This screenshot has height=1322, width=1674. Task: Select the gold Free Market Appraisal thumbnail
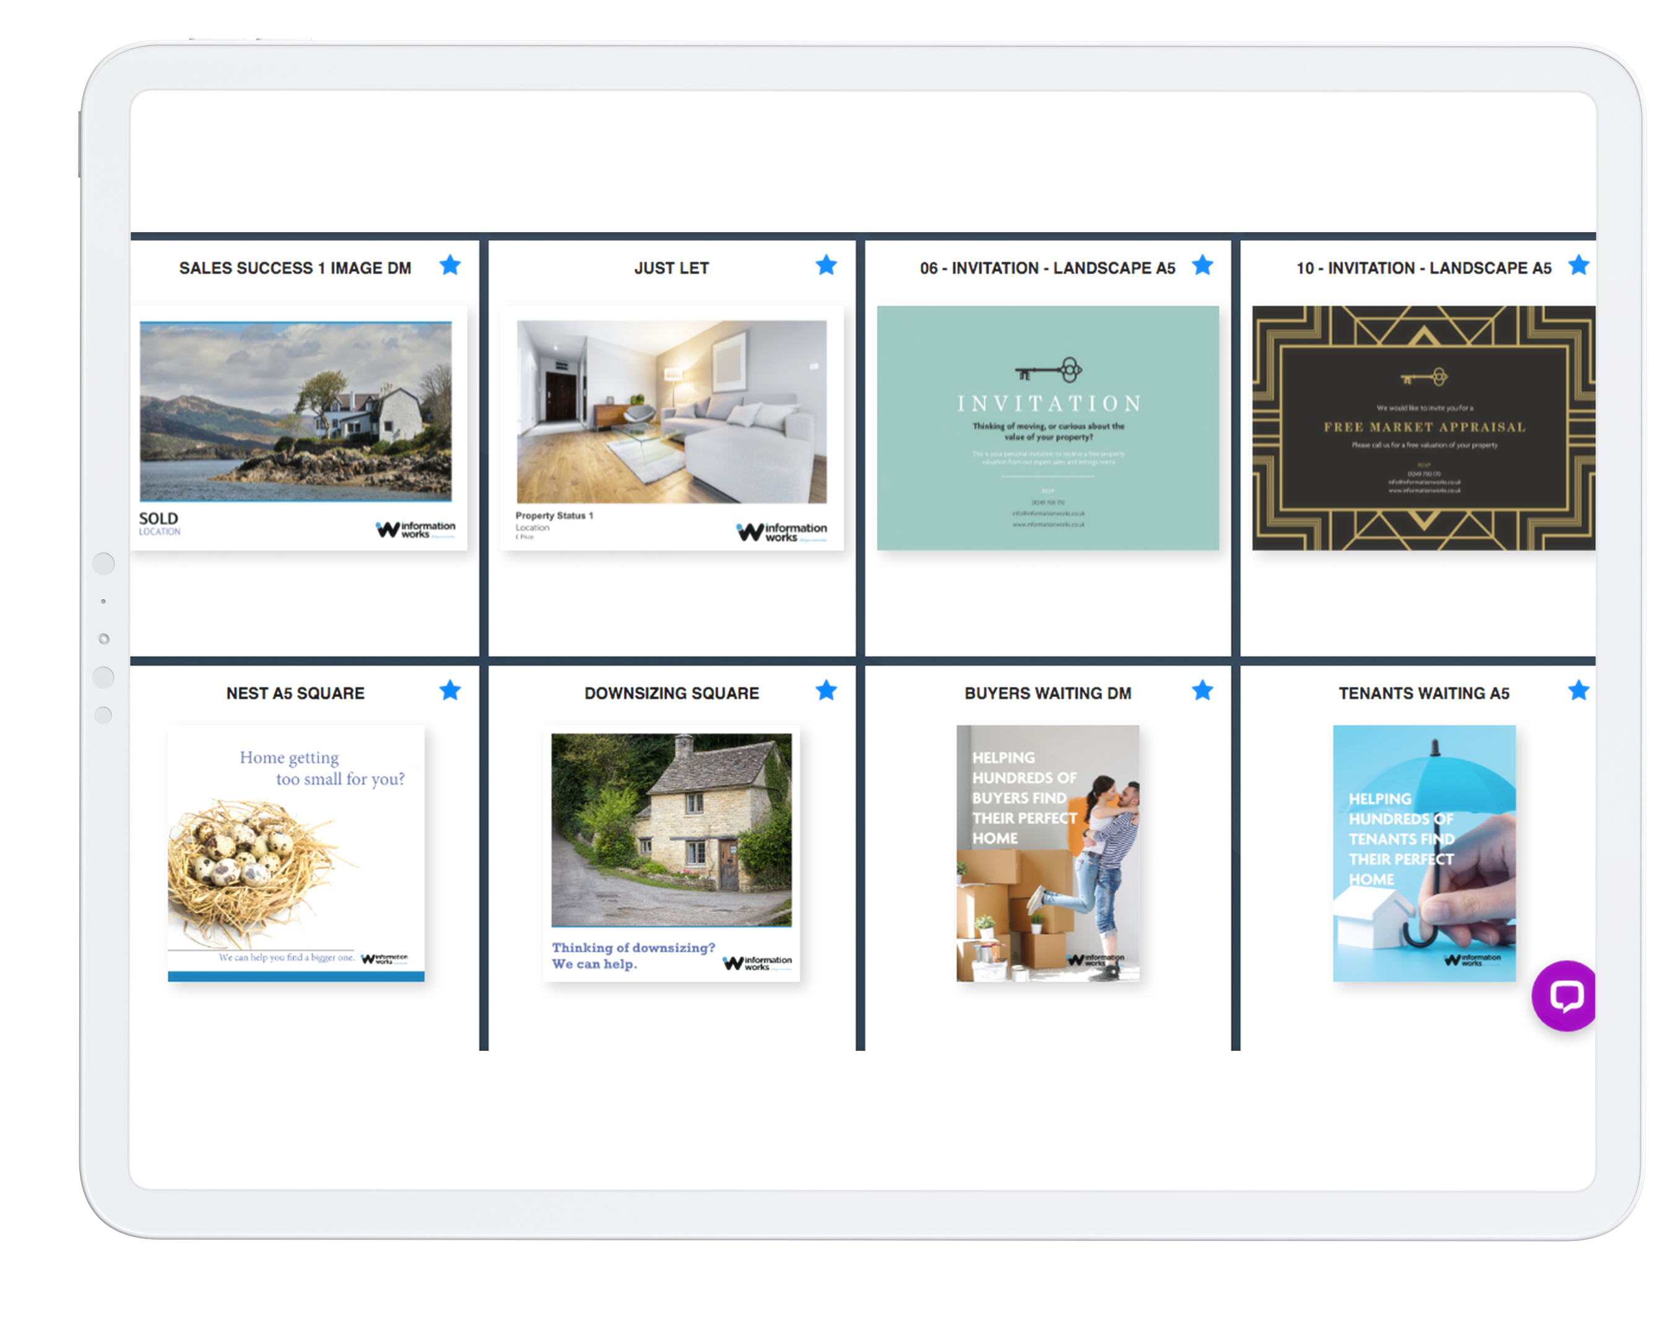click(1423, 427)
